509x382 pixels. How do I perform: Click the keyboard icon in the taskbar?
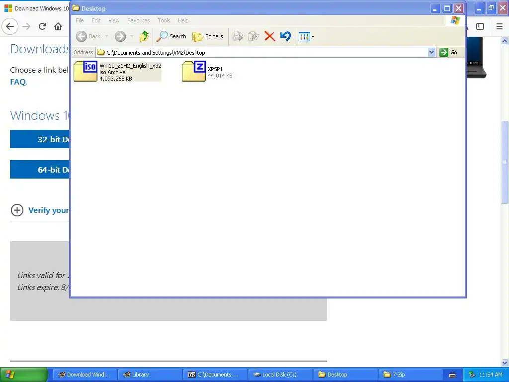click(x=452, y=375)
